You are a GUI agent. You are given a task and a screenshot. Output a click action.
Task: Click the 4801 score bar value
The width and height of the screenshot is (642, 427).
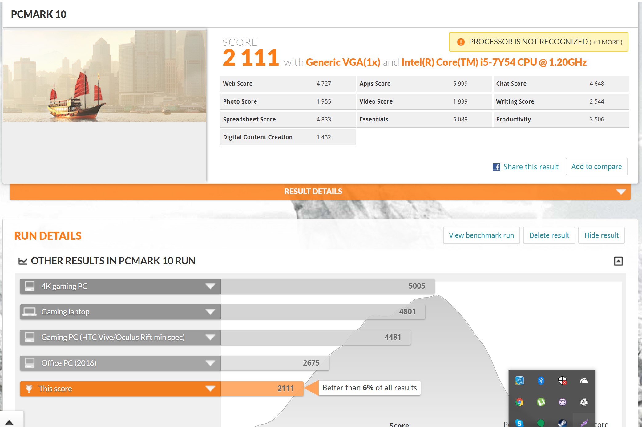click(407, 312)
